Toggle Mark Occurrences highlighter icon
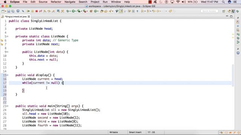The height and width of the screenshot is (135, 241). click(121, 11)
